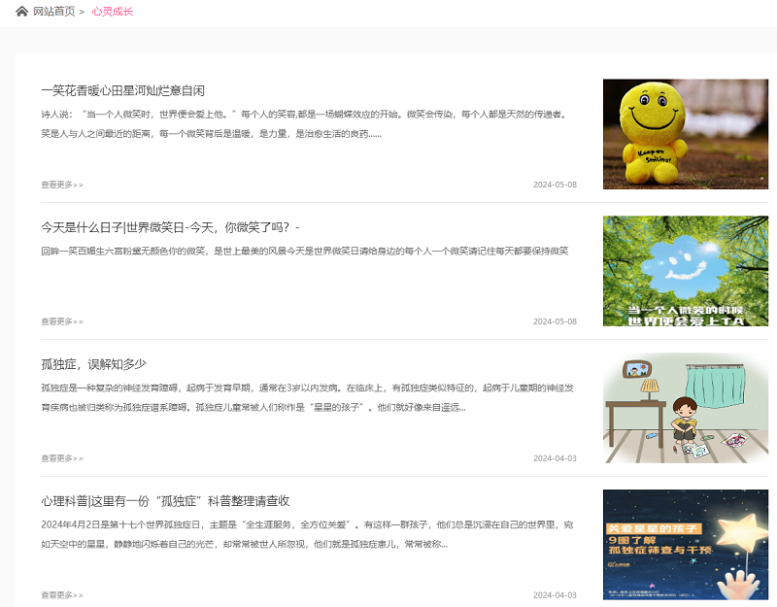Screen dimensions: 777x607
Task: Click the home icon in breadcrumb
Action: pos(21,12)
